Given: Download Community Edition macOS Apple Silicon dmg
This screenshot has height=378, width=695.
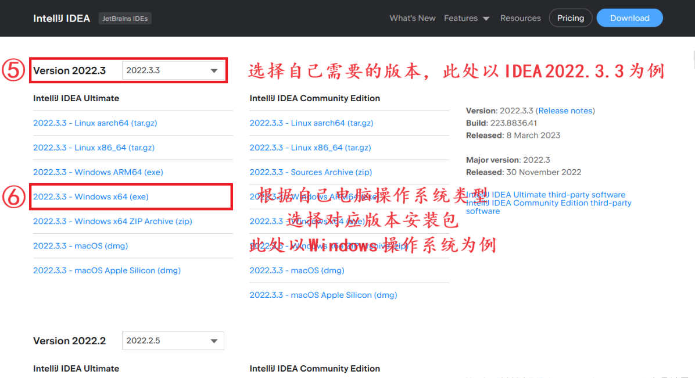Looking at the screenshot, I should point(323,295).
